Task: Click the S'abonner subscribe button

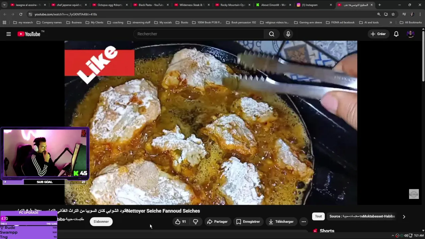Action: point(101,222)
